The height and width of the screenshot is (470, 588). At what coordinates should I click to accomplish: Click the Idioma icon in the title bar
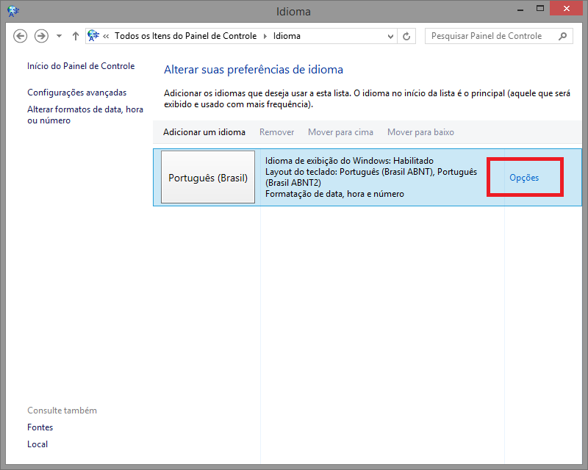coord(13,11)
